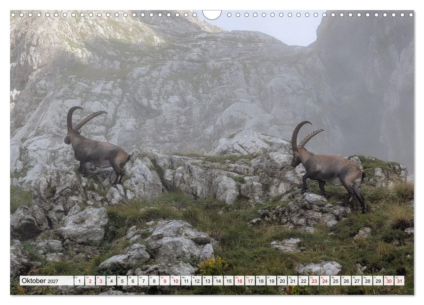424x305 pixels.
Task: Select Friday 1 in the calendar strip
Action: click(x=79, y=281)
